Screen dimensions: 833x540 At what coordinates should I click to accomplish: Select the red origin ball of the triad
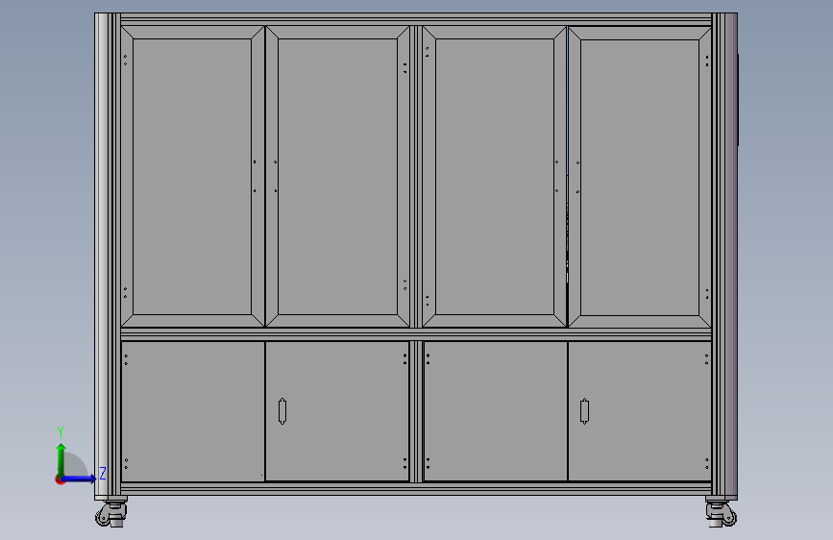[x=60, y=479]
